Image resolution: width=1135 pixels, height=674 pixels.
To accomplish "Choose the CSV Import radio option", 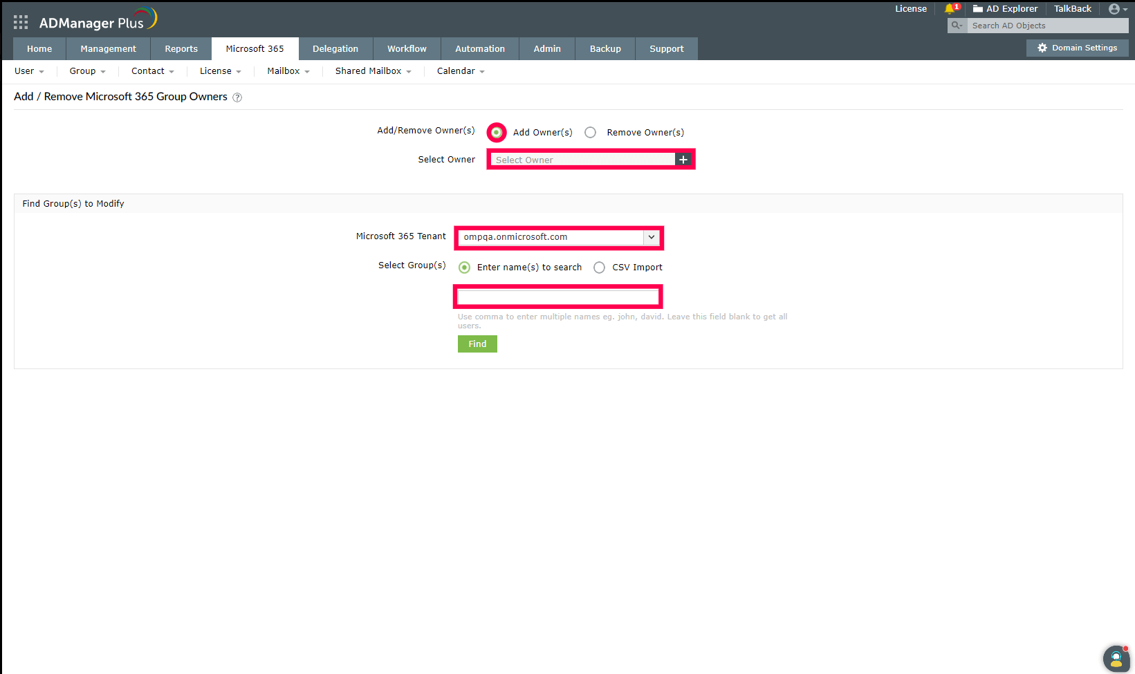I will (599, 268).
